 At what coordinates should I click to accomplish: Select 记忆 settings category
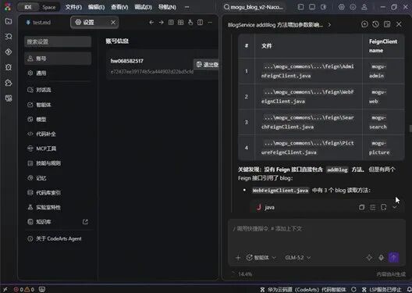point(58,178)
